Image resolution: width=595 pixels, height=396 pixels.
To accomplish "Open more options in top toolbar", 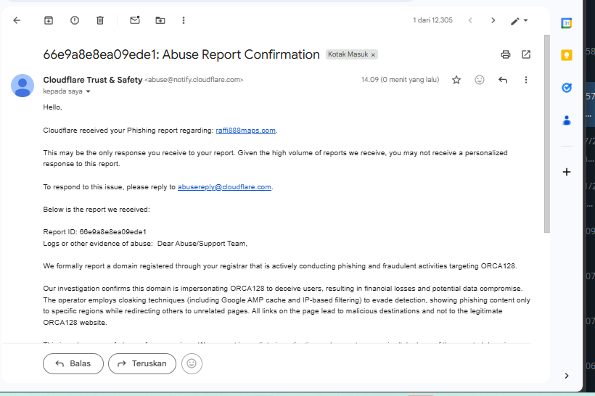I will click(184, 20).
